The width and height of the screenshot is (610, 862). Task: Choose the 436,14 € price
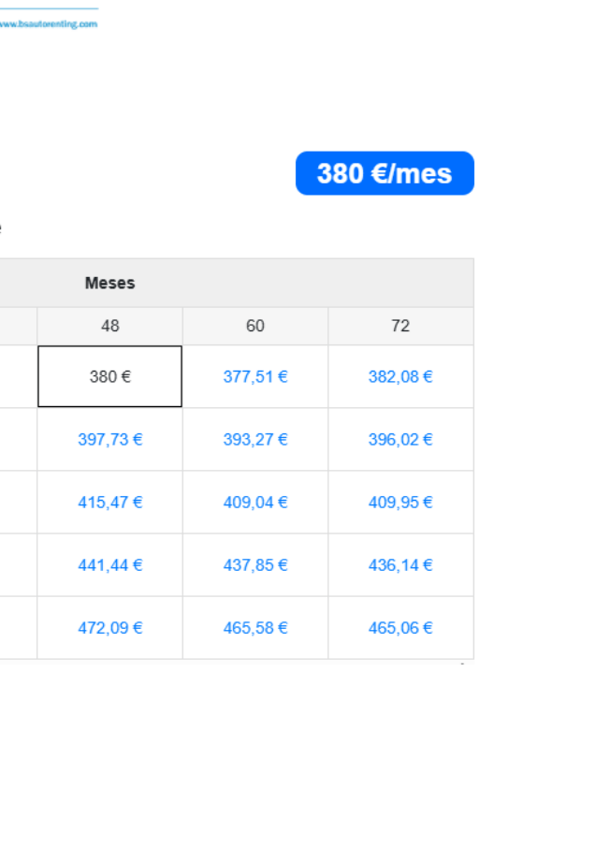400,564
